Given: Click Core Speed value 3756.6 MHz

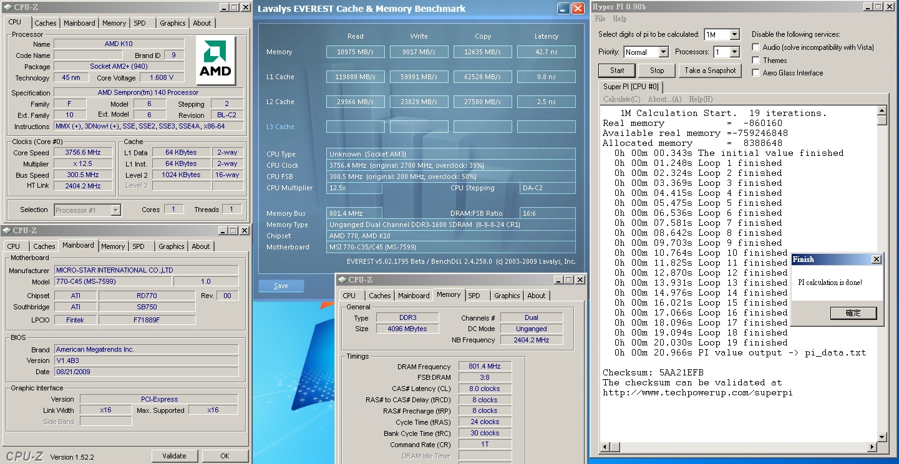Looking at the screenshot, I should point(83,152).
